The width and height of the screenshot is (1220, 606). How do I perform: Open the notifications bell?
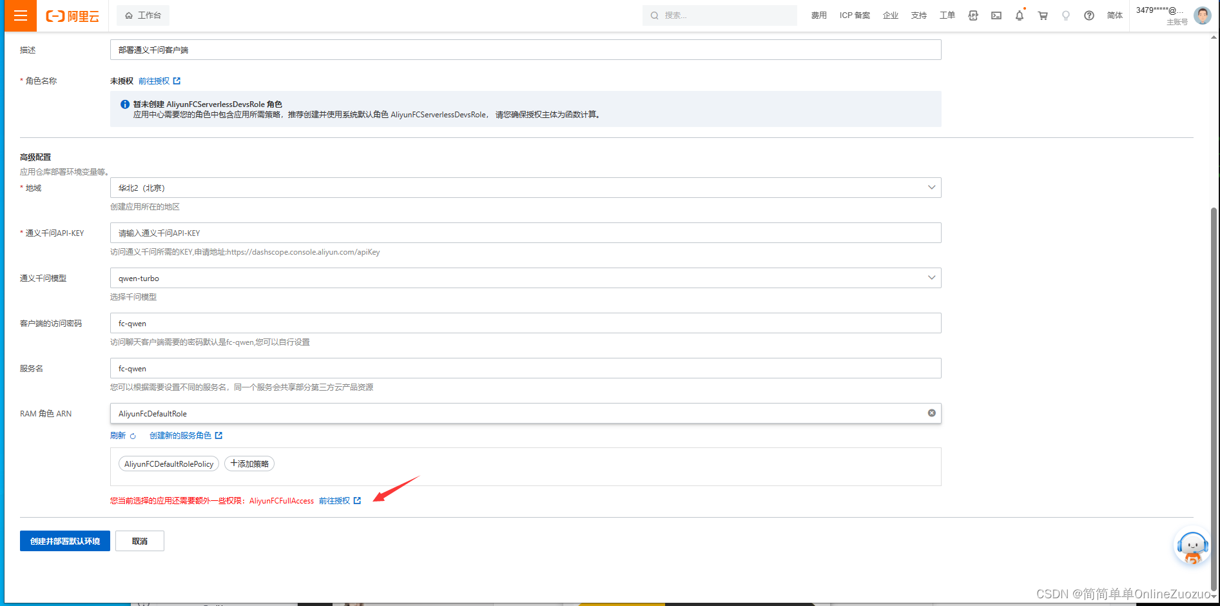tap(1020, 15)
